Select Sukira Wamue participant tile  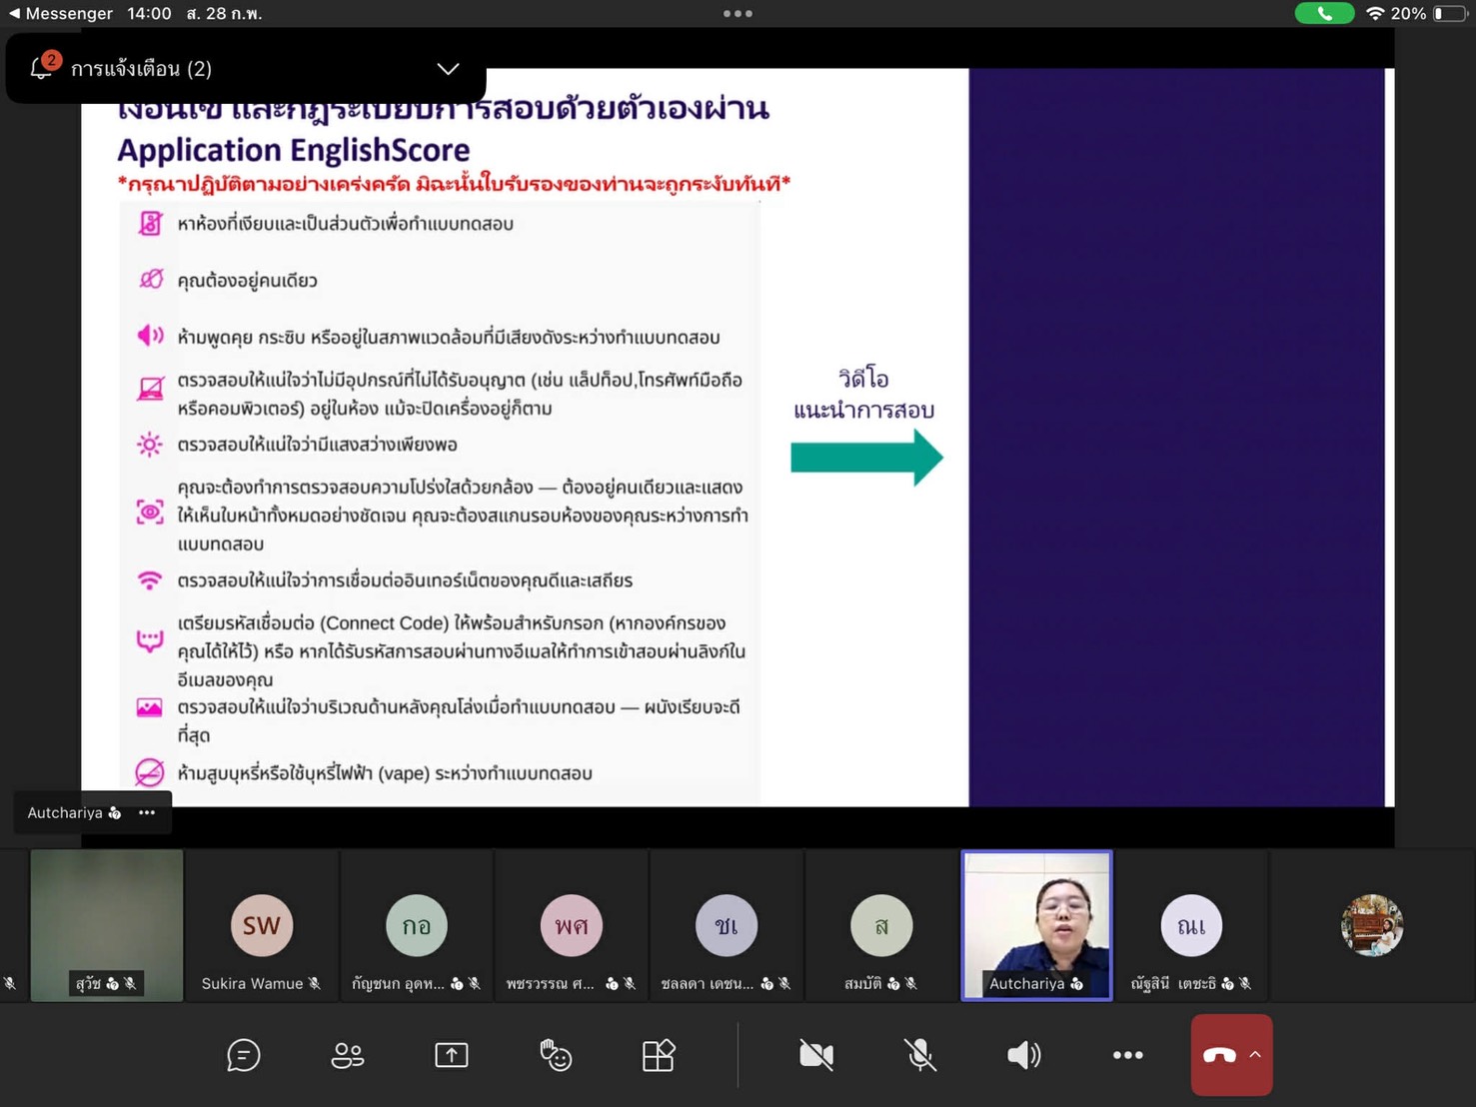(x=261, y=926)
